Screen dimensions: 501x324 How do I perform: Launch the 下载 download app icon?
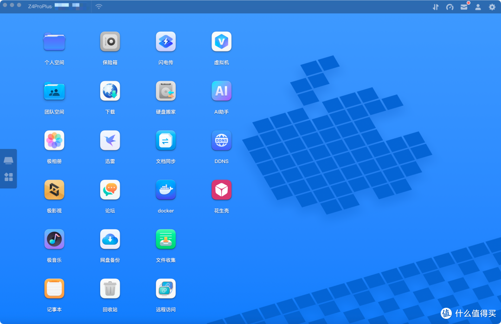[110, 91]
